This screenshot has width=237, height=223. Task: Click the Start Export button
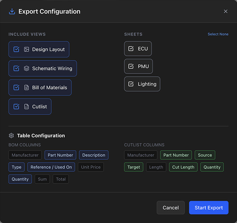209,207
